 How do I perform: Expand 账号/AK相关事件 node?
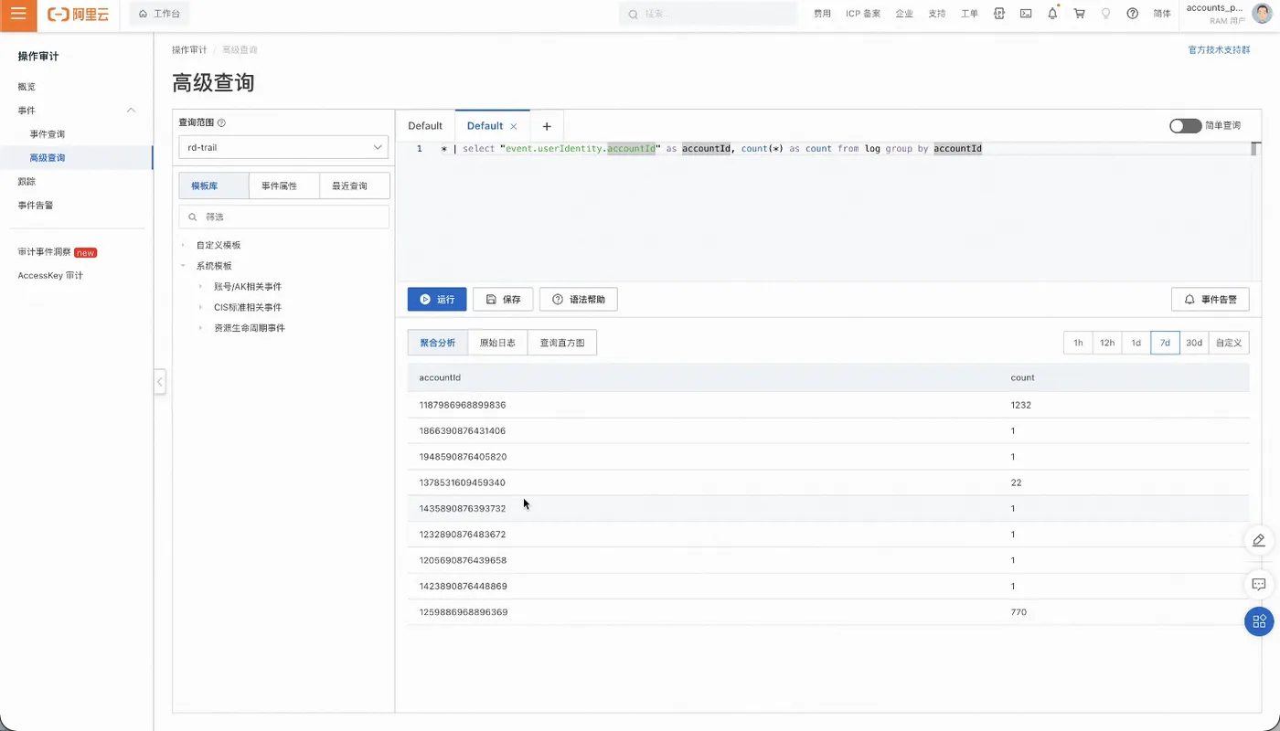tap(200, 287)
